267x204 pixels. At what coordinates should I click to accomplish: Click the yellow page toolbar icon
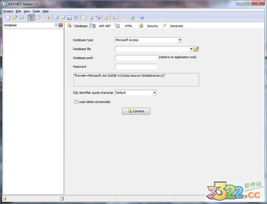(x=85, y=18)
